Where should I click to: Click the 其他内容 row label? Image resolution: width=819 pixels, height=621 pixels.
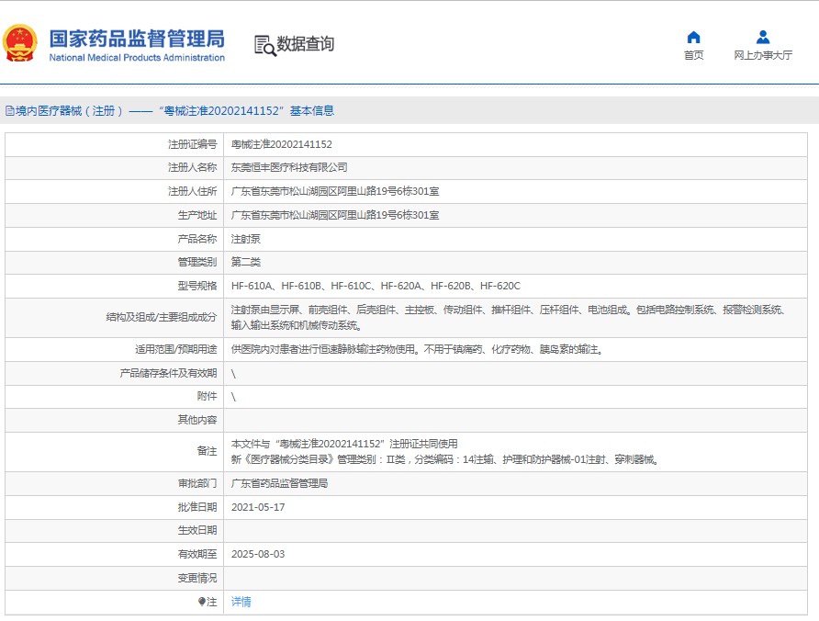[x=196, y=420]
